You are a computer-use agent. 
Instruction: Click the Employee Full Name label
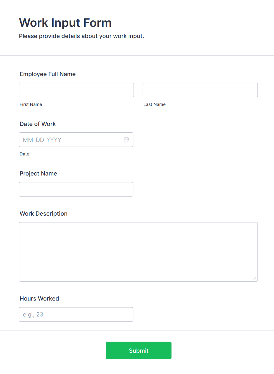[47, 74]
